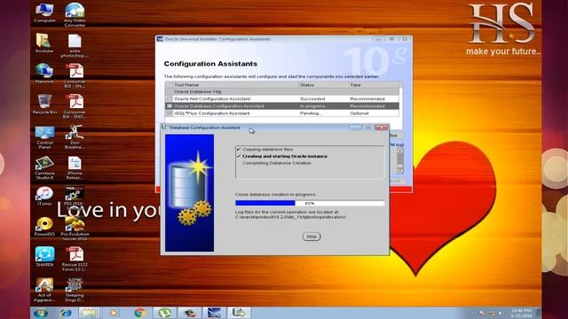Click the 'Optional' type cell

[x=359, y=113]
